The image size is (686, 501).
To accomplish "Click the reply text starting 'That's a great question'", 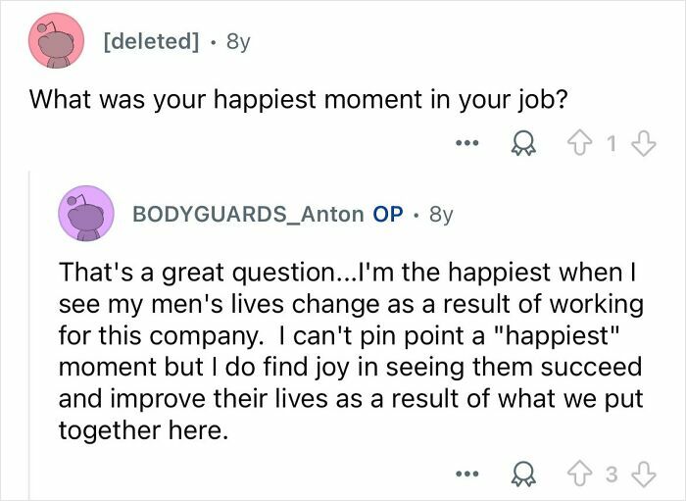I will (x=351, y=351).
